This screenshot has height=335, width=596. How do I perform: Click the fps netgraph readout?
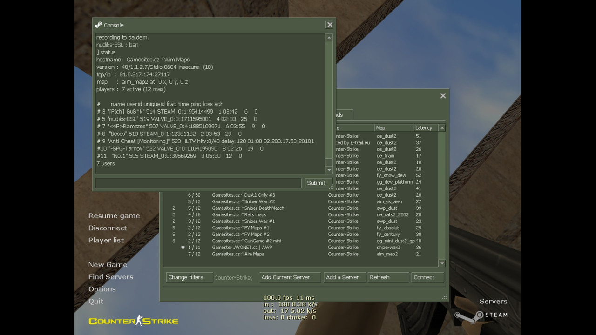click(289, 298)
